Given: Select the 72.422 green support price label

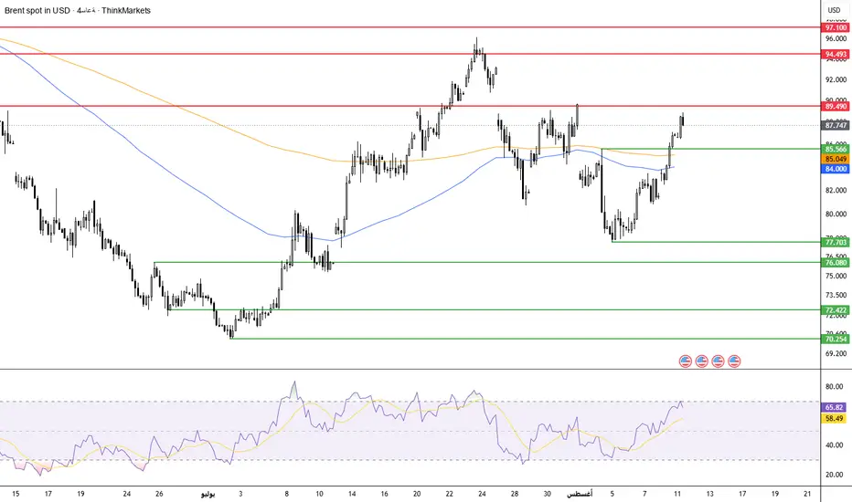Looking at the screenshot, I should pyautogui.click(x=836, y=310).
